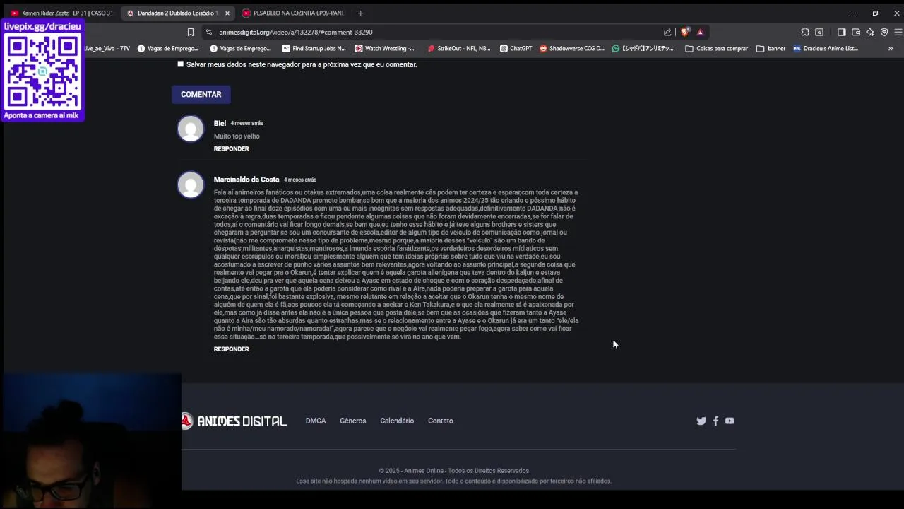Open the Gêneros footer link
The image size is (904, 509).
353,421
